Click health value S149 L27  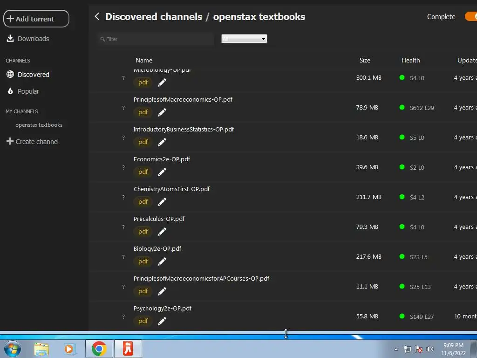coord(422,317)
